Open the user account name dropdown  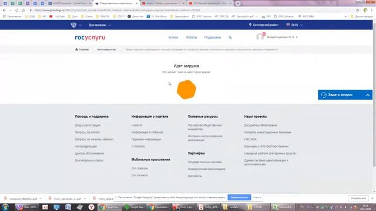point(282,38)
